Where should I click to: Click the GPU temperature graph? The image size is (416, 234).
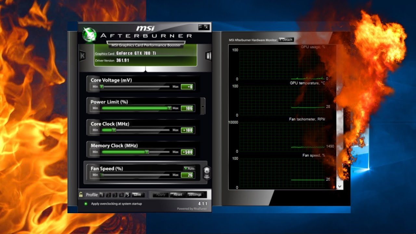click(x=282, y=101)
